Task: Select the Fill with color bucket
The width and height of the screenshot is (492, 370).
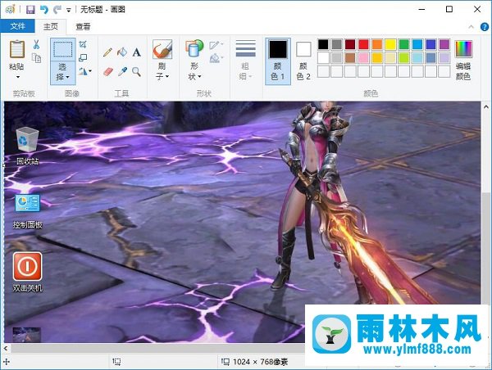Action: coord(121,52)
